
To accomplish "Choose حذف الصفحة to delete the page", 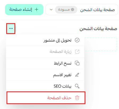I will (46, 98).
